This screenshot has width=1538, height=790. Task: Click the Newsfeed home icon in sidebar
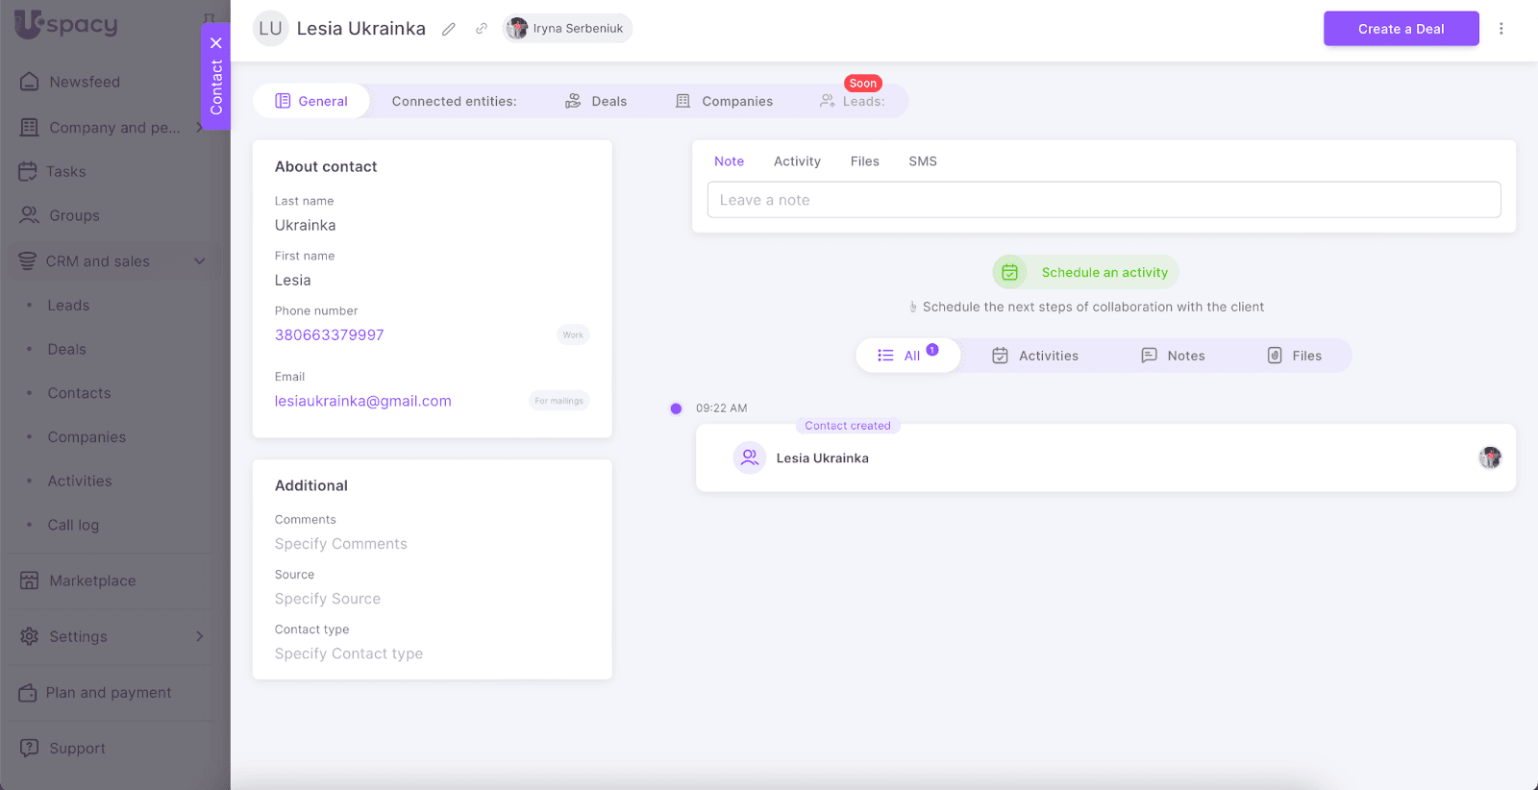click(30, 82)
